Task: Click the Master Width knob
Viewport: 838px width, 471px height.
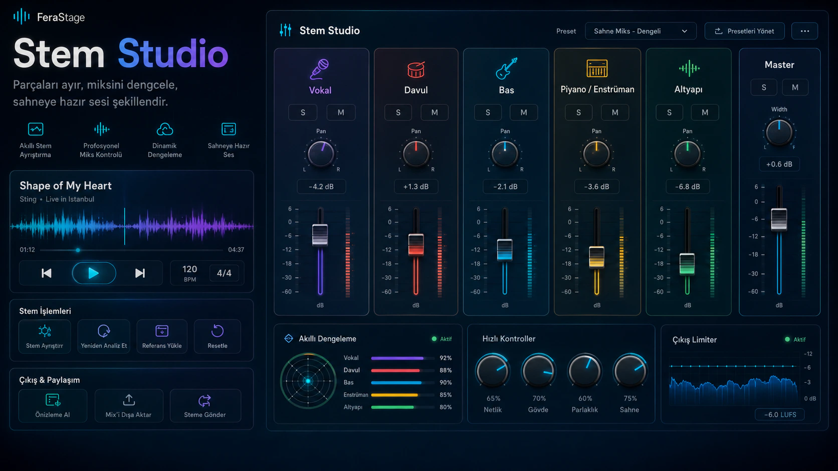Action: click(x=779, y=132)
